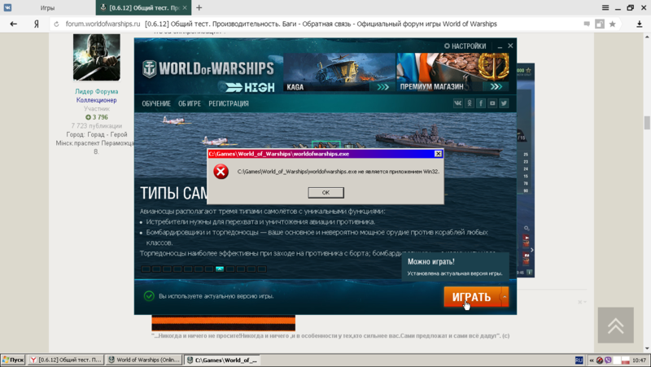651x367 pixels.
Task: Click the green up-to-date checkmark icon
Action: 149,296
